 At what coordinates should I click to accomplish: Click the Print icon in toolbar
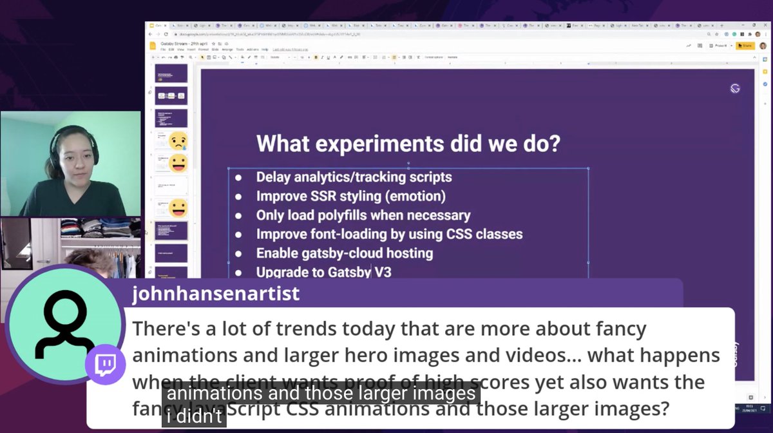(176, 57)
